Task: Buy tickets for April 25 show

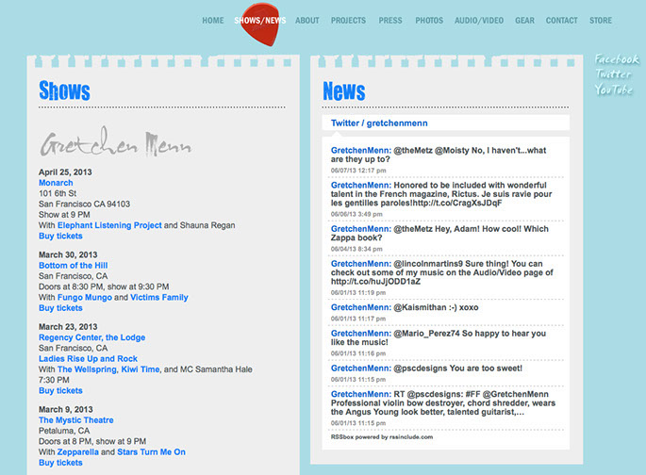Action: click(x=60, y=236)
